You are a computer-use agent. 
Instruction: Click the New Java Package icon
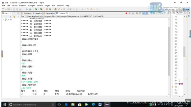click(47, 9)
